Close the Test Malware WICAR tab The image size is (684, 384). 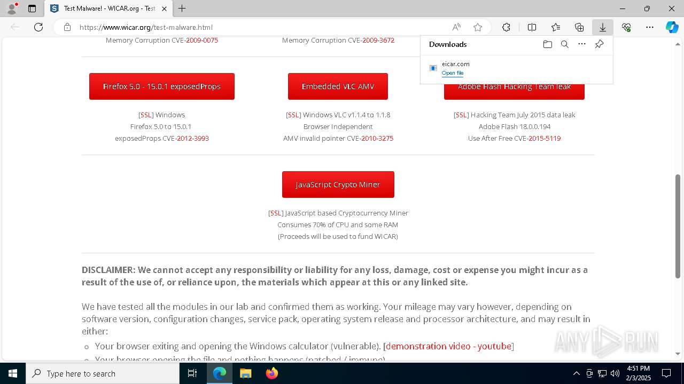coord(164,9)
